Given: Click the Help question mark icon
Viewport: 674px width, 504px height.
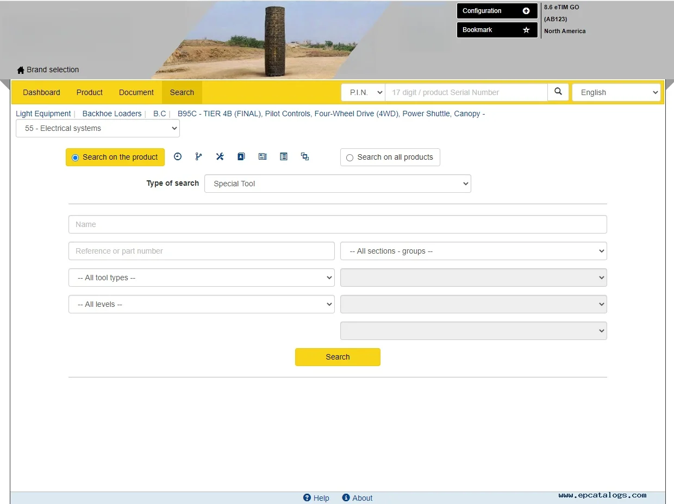Looking at the screenshot, I should [x=307, y=497].
